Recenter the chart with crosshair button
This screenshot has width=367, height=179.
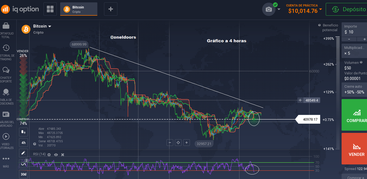178,142
